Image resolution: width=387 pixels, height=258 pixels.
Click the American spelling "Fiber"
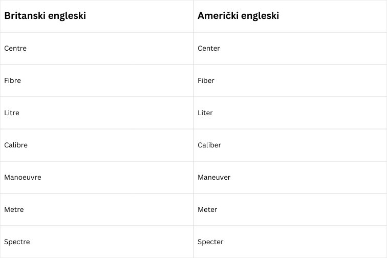(206, 81)
